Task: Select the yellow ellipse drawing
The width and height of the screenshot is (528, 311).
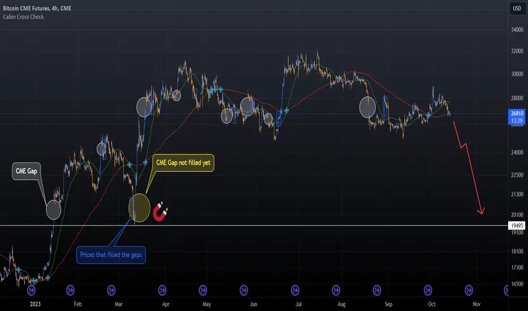Action: (x=139, y=208)
